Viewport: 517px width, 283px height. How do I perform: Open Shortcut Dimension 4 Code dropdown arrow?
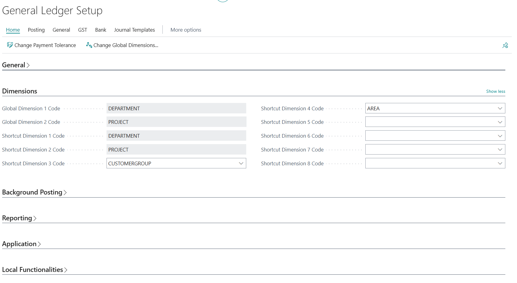click(500, 108)
